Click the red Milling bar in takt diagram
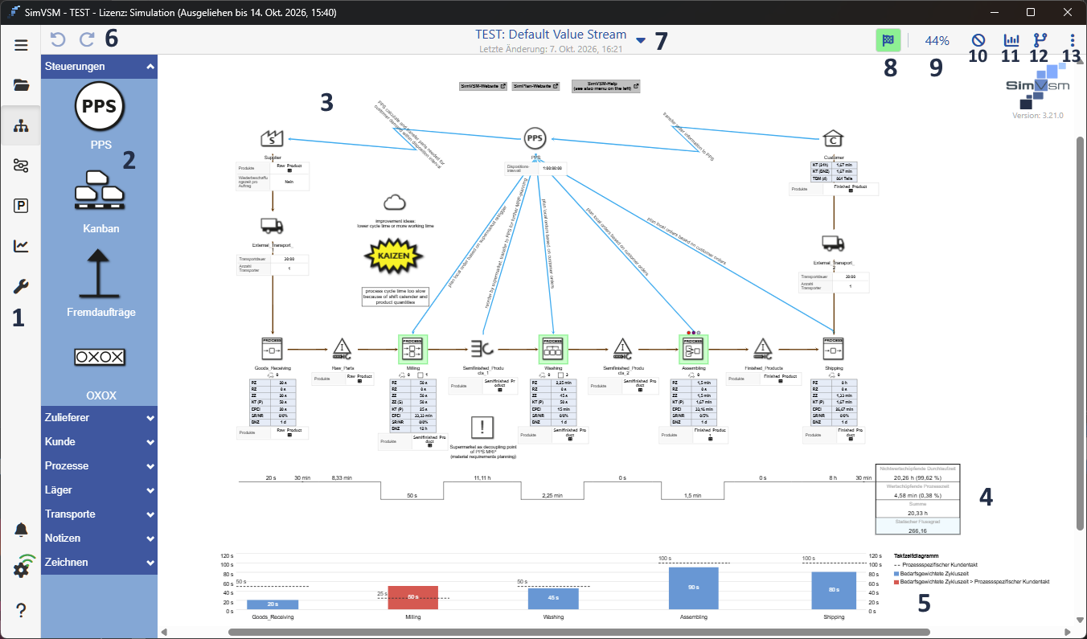Screen dimensions: 1087x639 pyautogui.click(x=412, y=597)
